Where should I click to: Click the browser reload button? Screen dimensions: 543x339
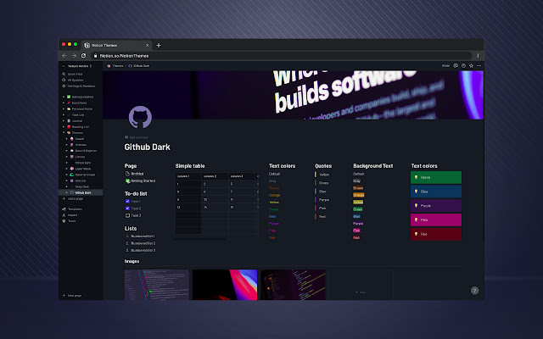(83, 55)
